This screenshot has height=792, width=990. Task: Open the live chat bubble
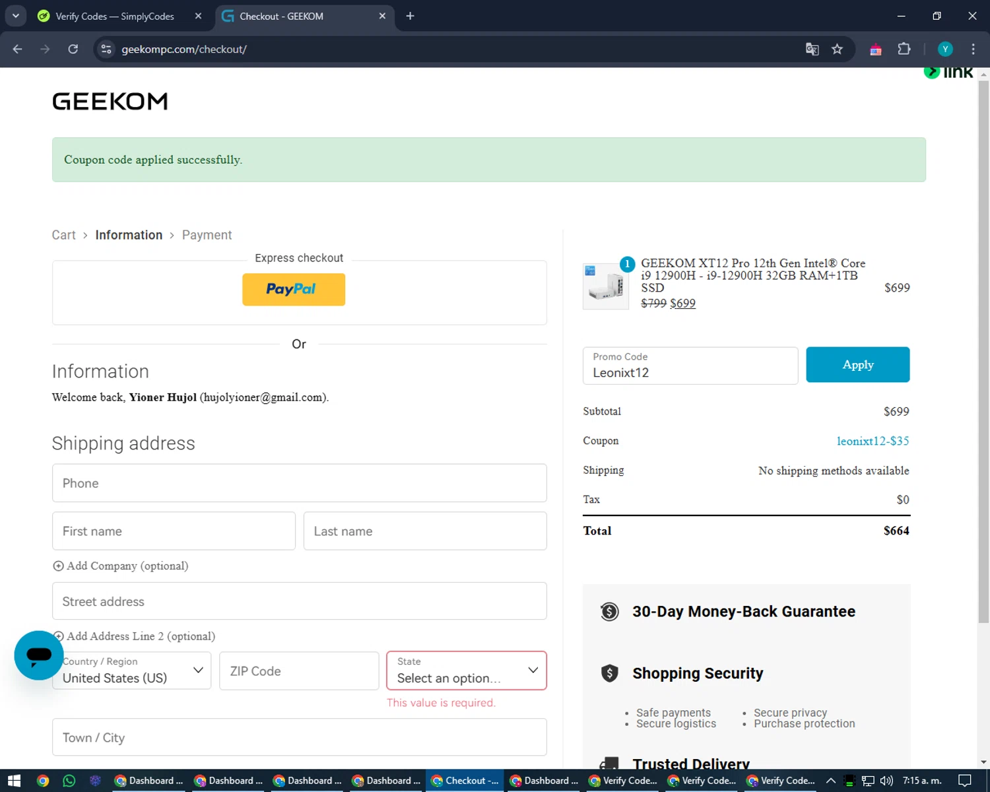pos(39,655)
